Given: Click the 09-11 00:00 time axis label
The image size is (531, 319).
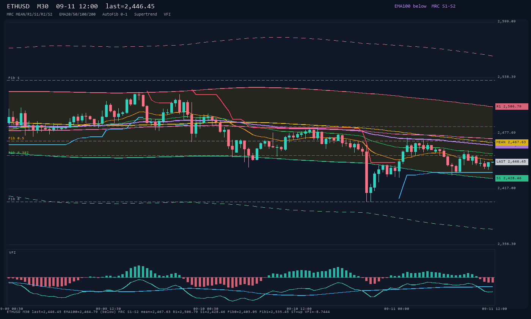Looking at the screenshot, I should (397, 309).
